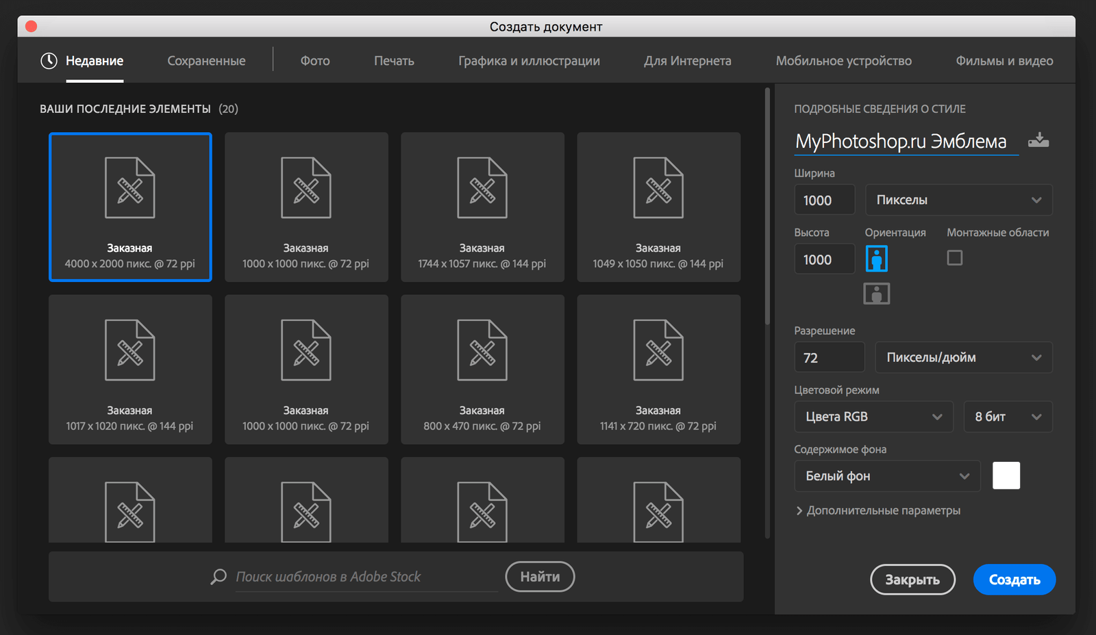The width and height of the screenshot is (1096, 635).
Task: Click the clock icon on Недавние tab
Action: tap(49, 61)
